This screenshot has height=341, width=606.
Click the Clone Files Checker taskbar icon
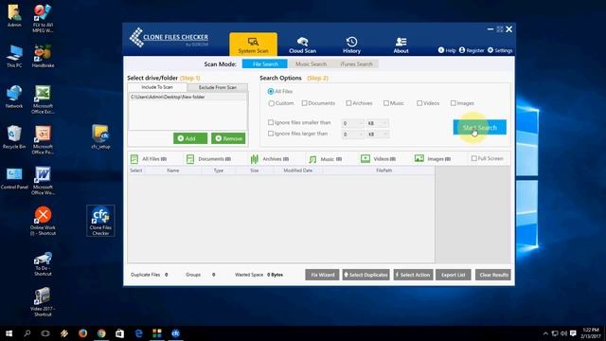(175, 333)
